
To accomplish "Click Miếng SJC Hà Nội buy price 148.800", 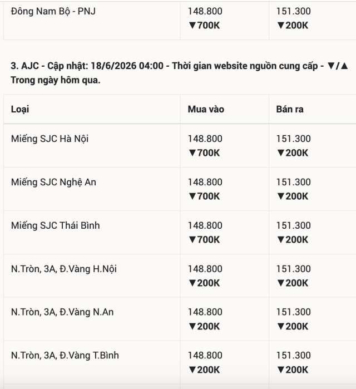I will (x=205, y=139).
